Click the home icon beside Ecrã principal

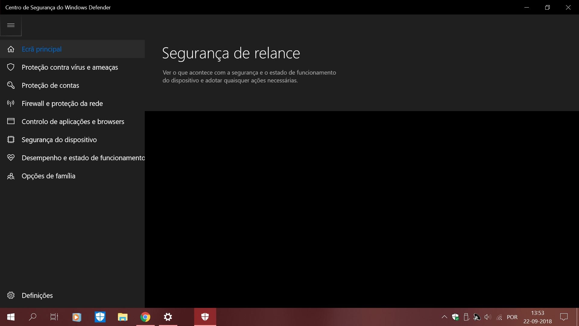11,49
